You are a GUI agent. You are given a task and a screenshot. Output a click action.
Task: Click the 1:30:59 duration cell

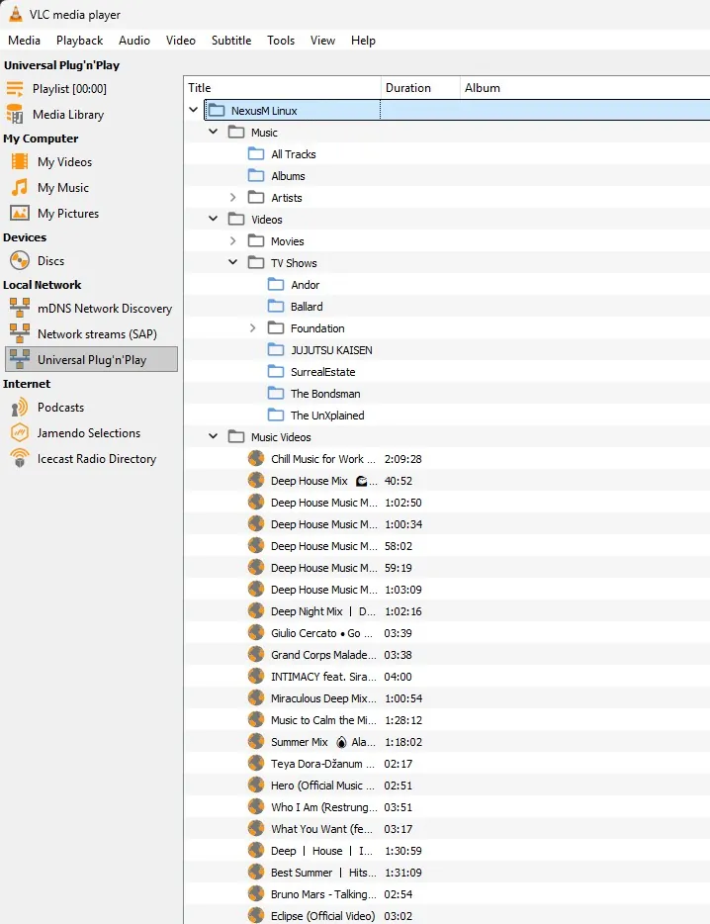coord(403,851)
